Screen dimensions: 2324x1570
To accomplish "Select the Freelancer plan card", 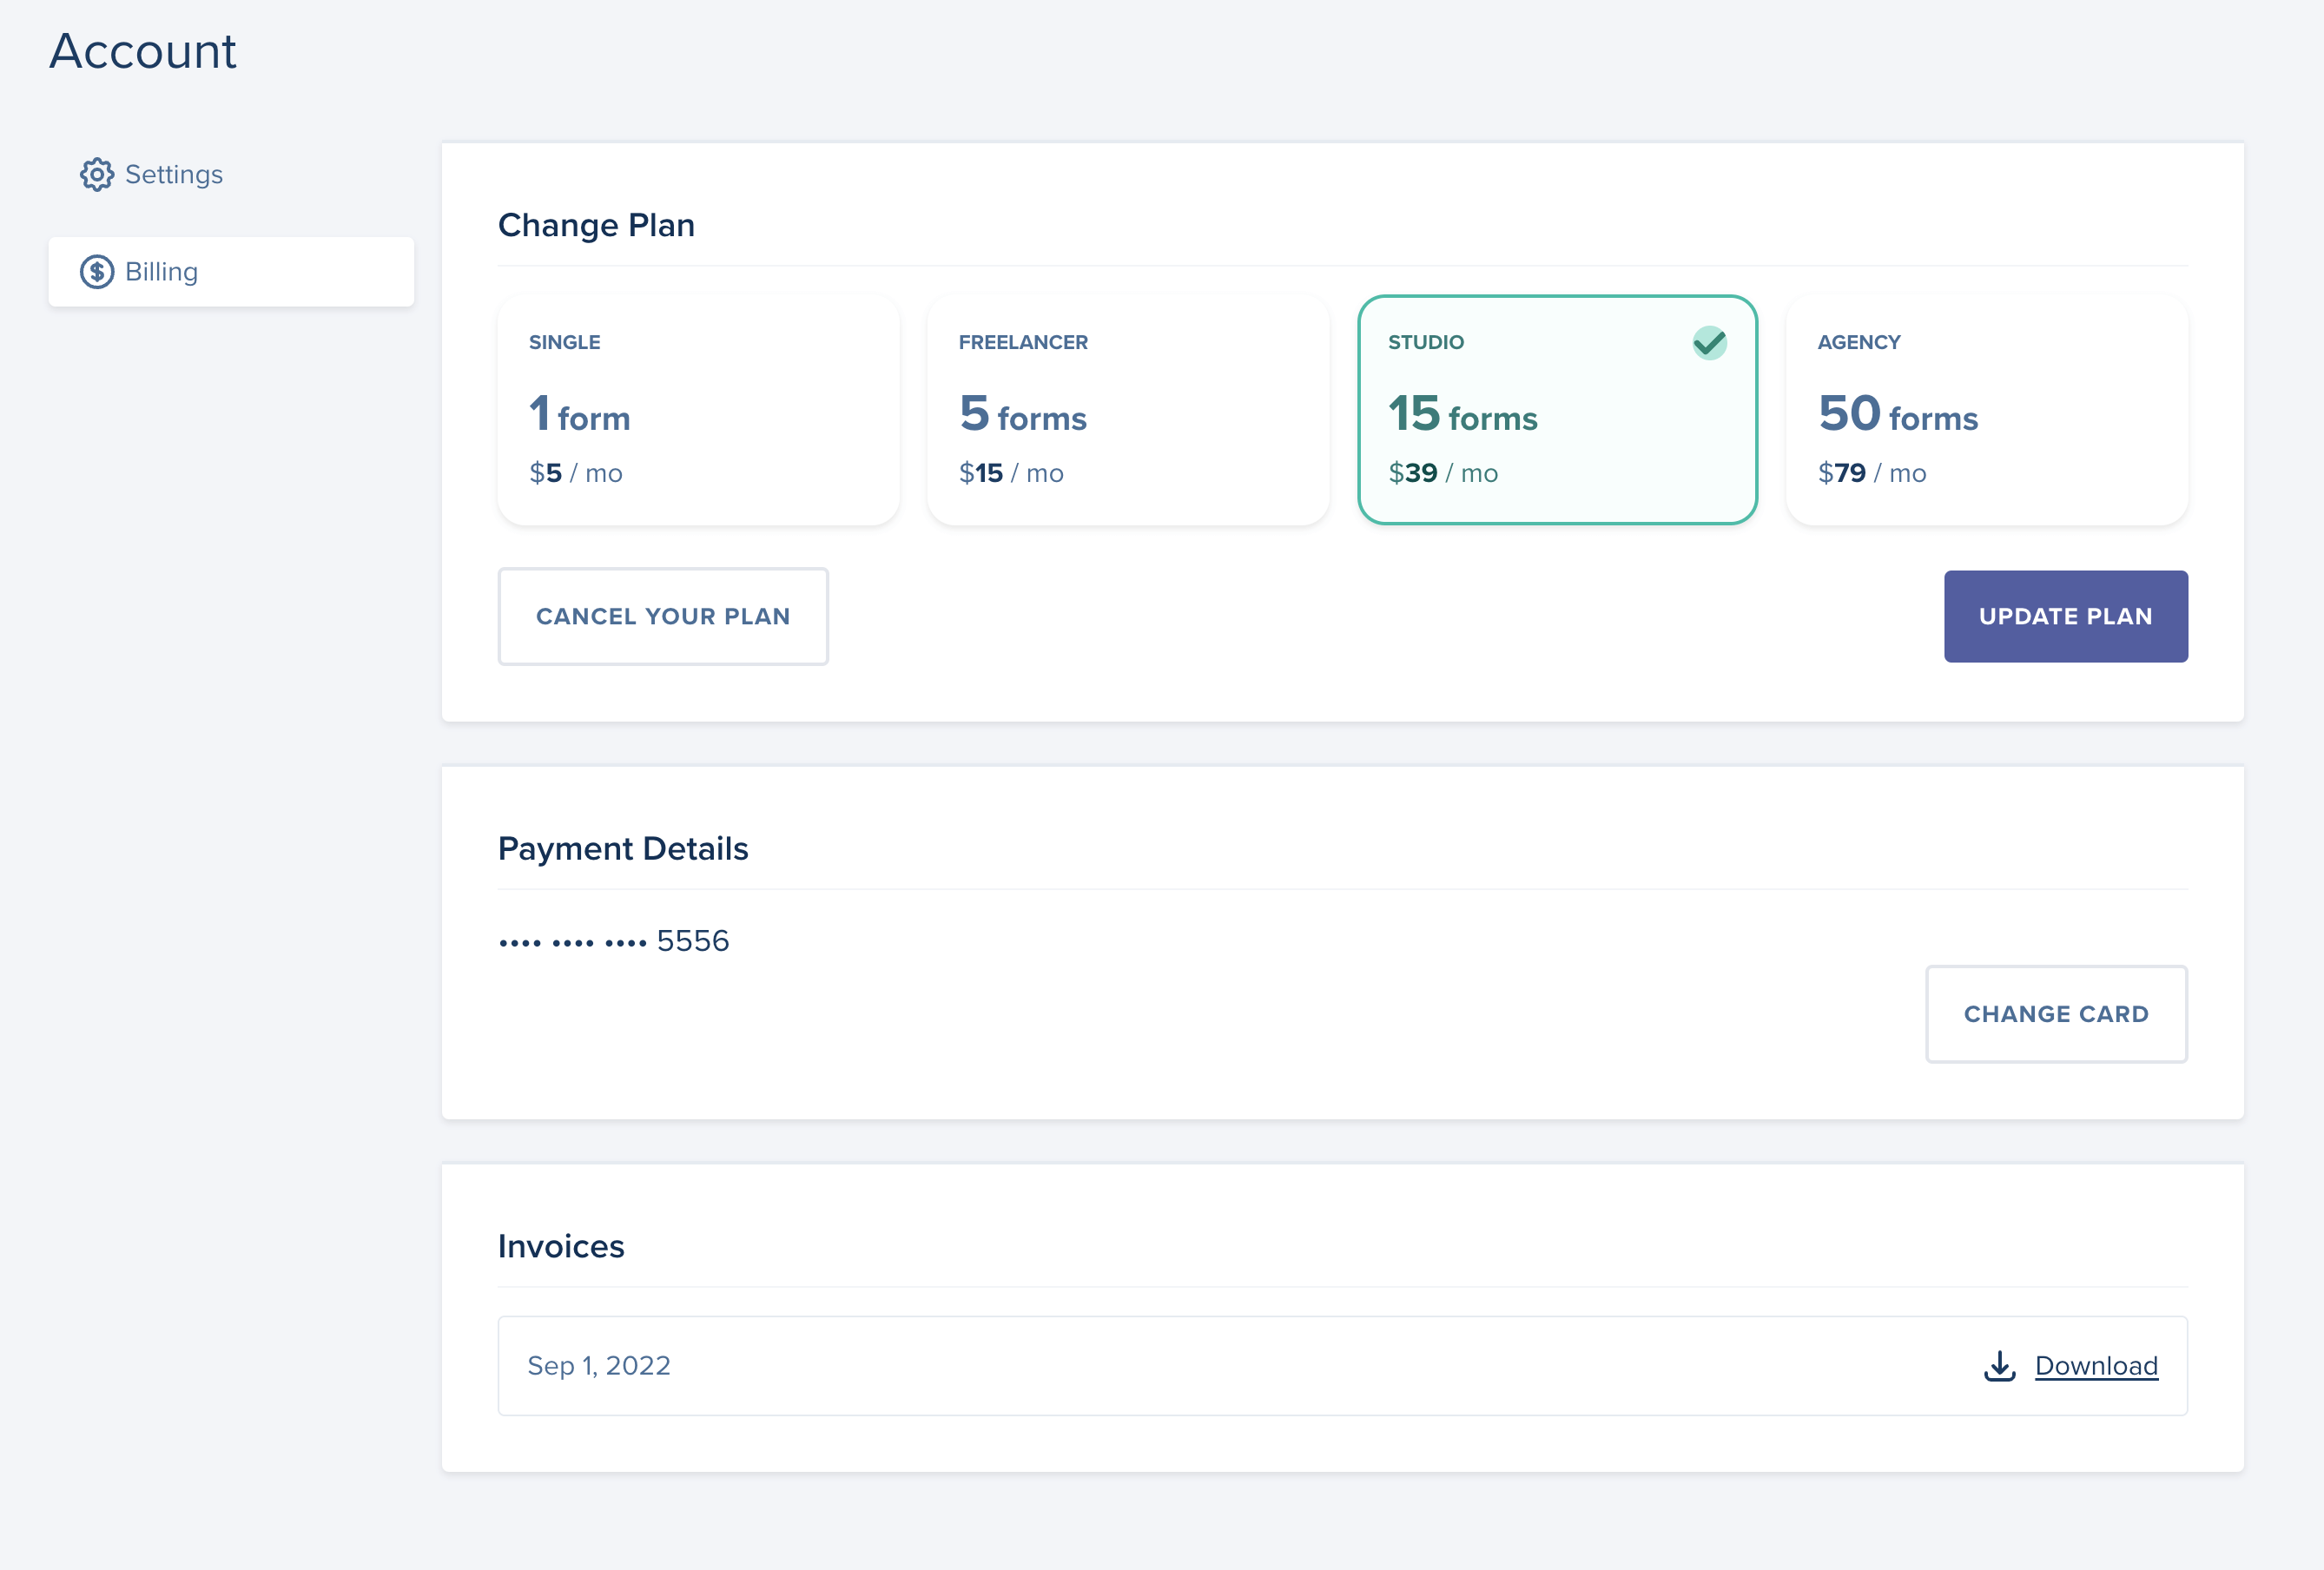I will click(1128, 410).
